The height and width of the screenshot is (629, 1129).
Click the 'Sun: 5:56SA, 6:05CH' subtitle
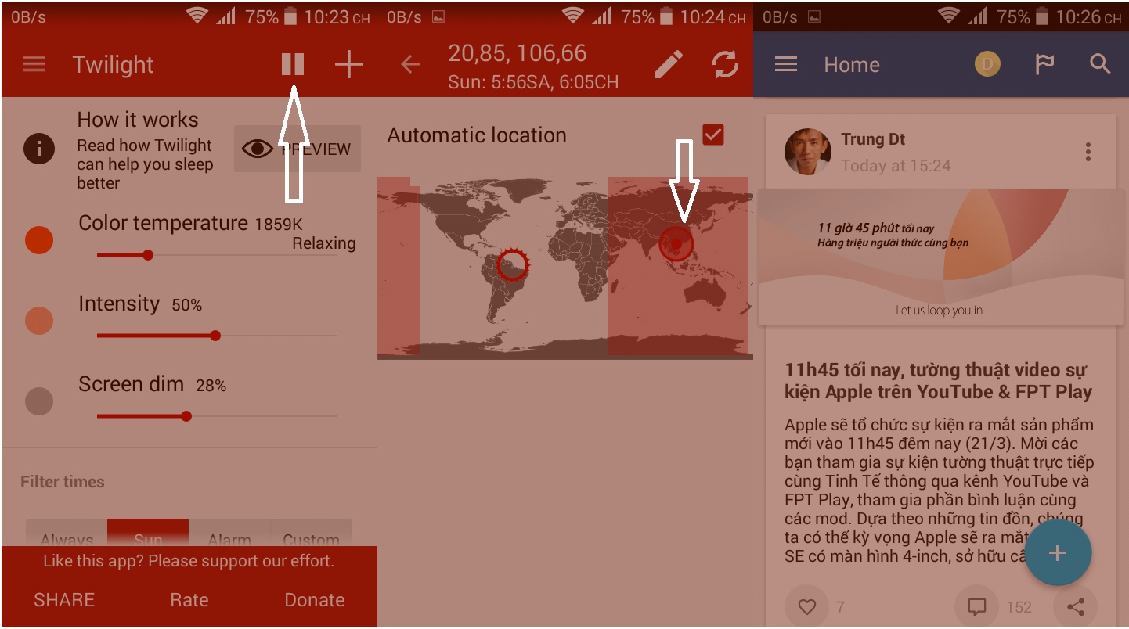coord(533,81)
